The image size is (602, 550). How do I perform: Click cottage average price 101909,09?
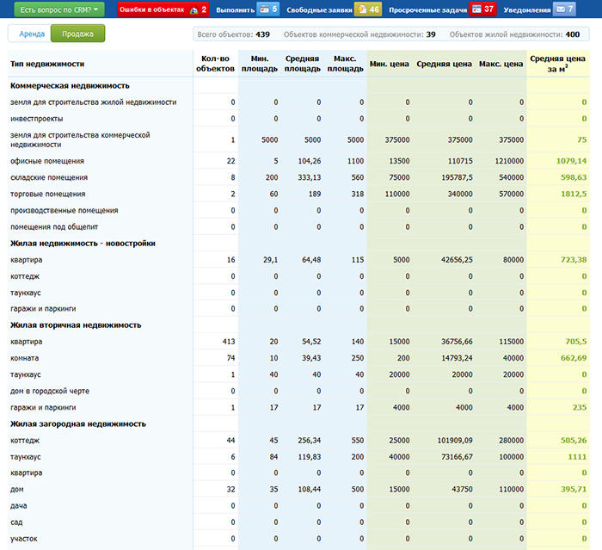[x=455, y=441]
